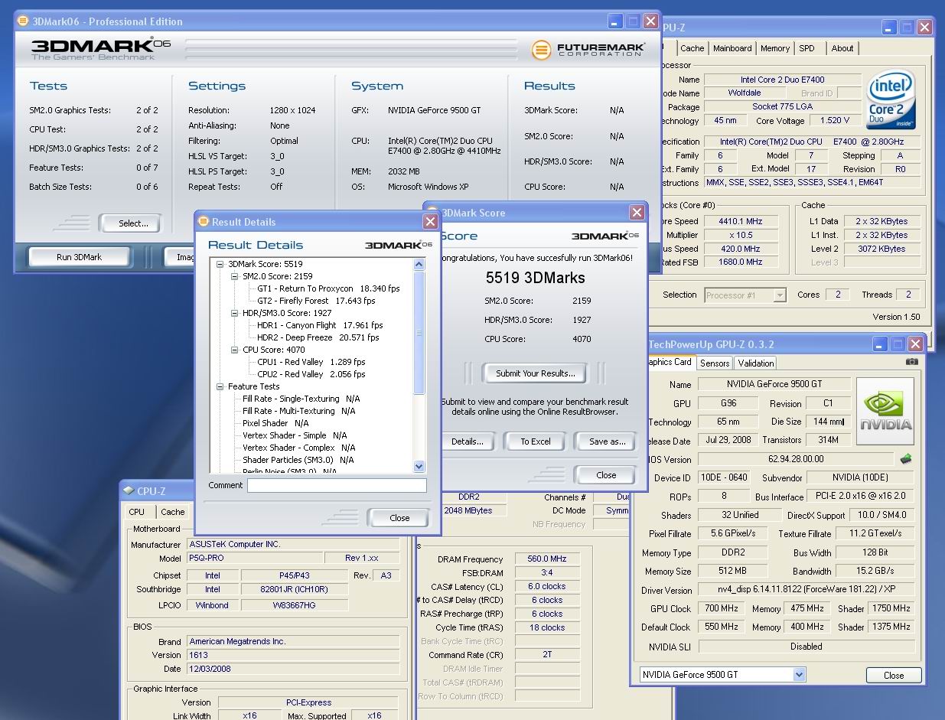
Task: Close the 3DMark Score dialog via Close button
Action: pos(605,475)
